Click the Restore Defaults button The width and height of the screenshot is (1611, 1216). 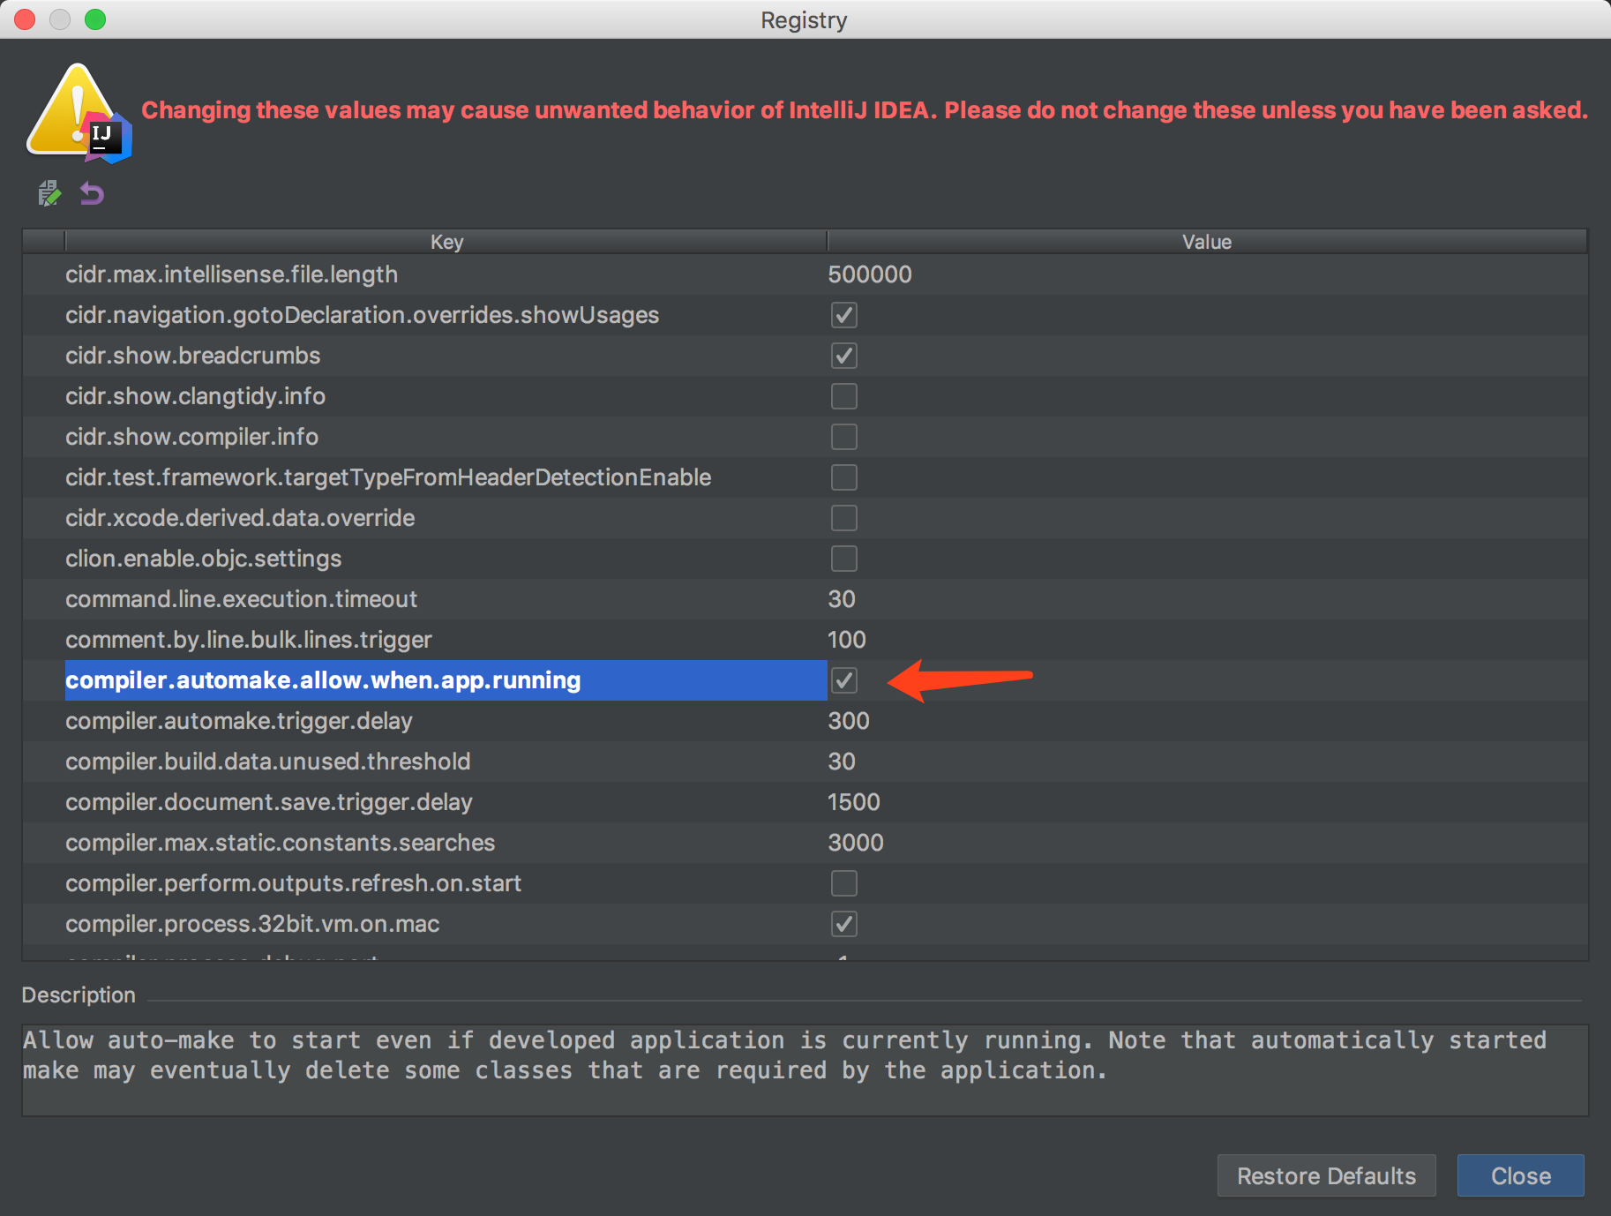pos(1326,1175)
